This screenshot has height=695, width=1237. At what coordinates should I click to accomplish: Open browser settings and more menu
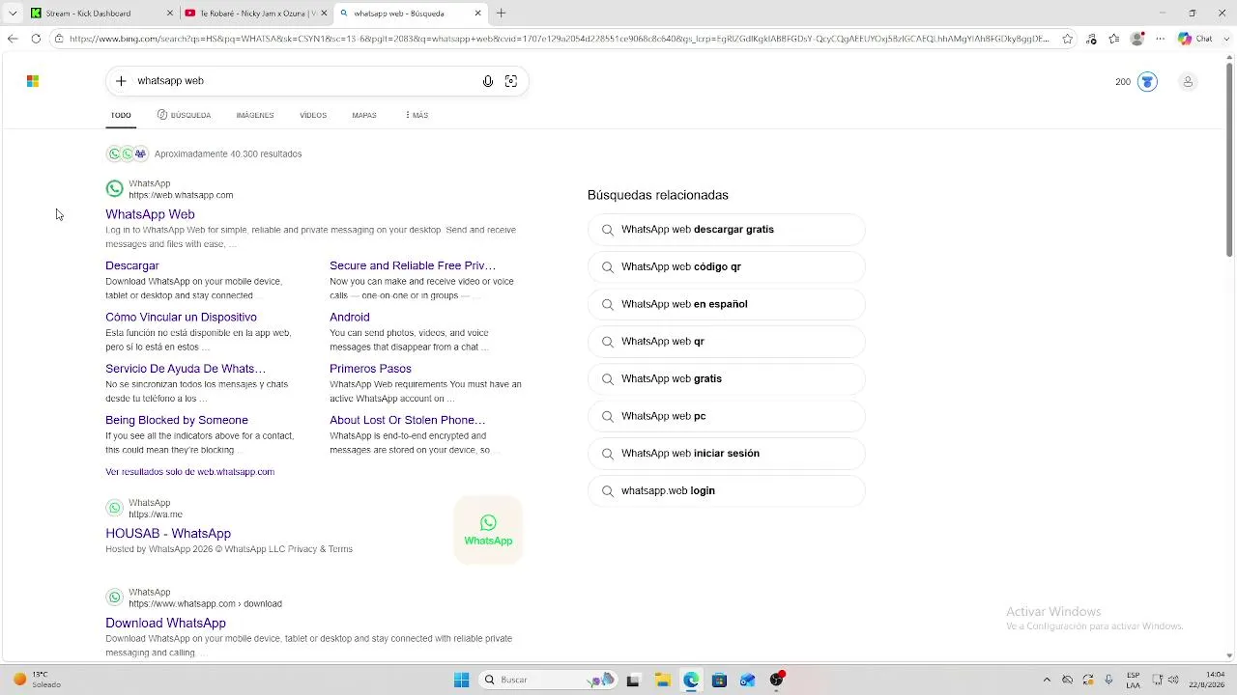(1161, 39)
